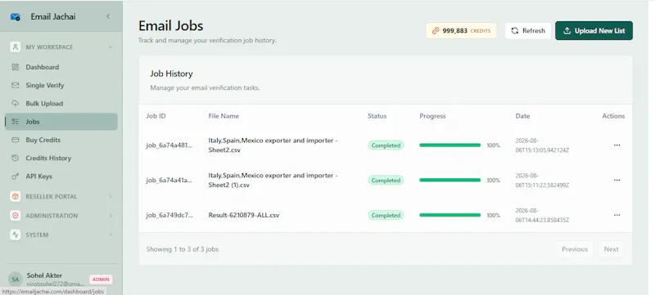Open Credits History page
The width and height of the screenshot is (655, 295).
click(x=61, y=158)
